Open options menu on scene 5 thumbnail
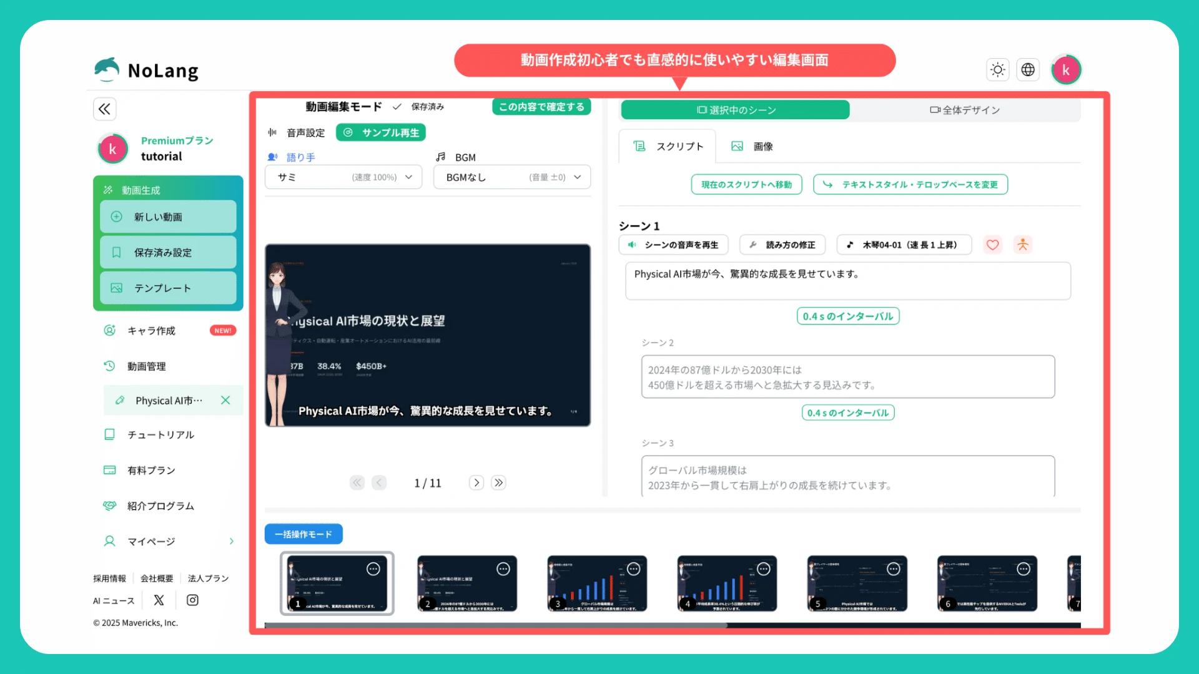Viewport: 1199px width, 674px height. [x=894, y=569]
